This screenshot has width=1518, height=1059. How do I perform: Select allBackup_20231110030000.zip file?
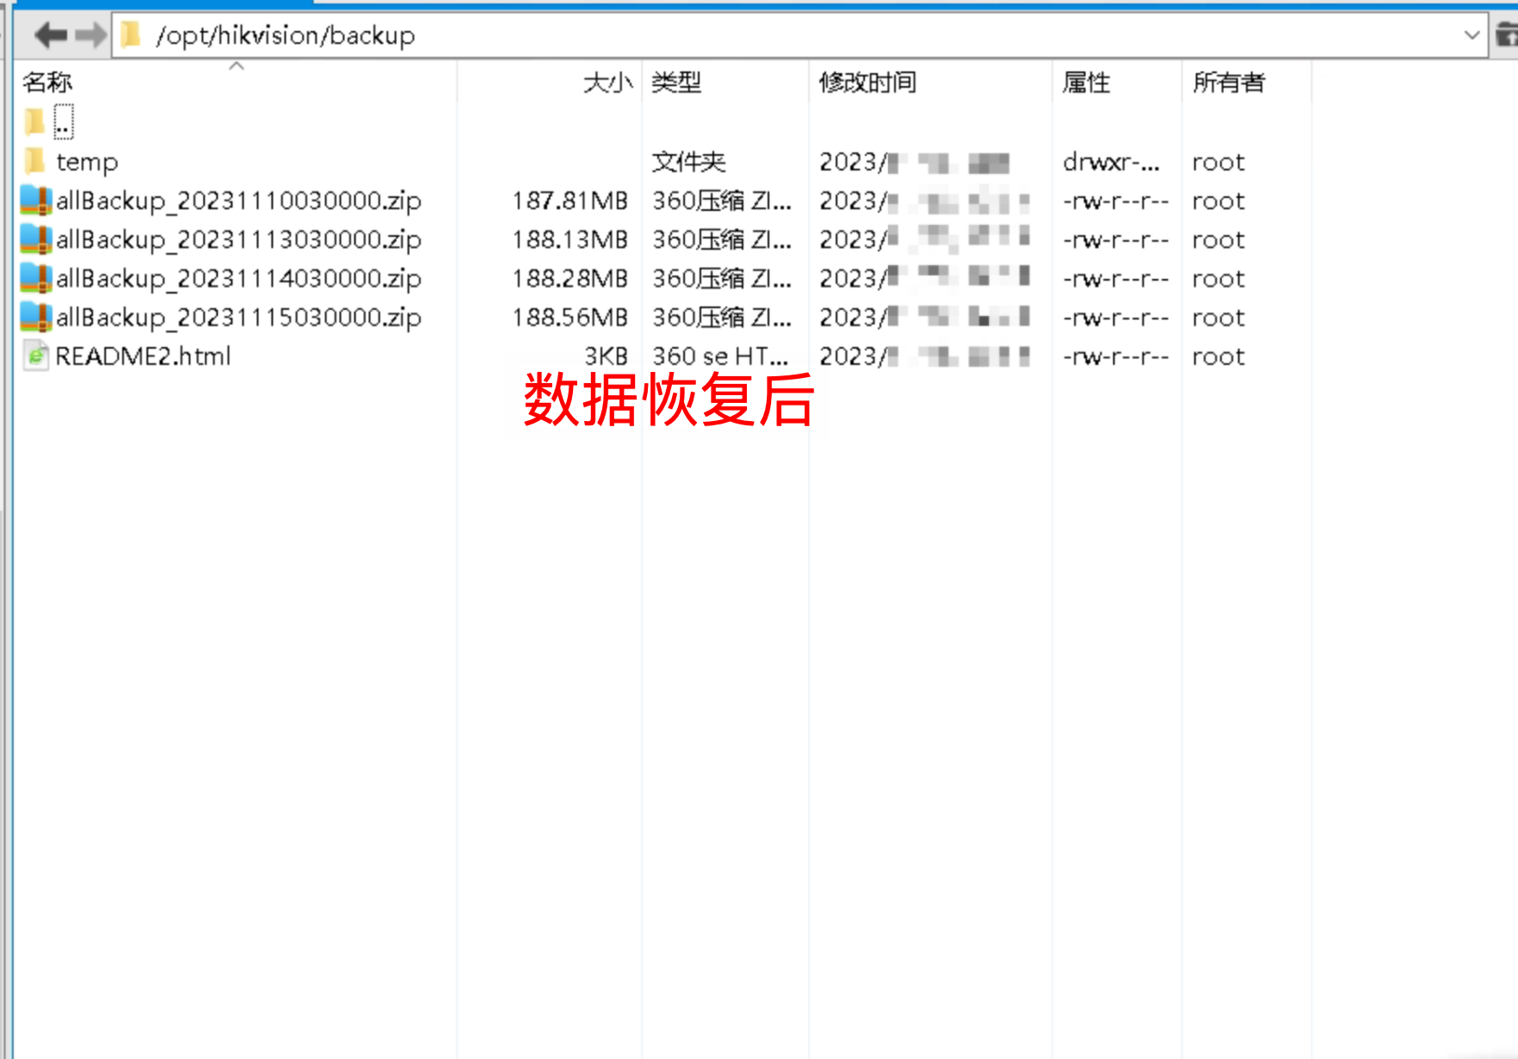239,201
